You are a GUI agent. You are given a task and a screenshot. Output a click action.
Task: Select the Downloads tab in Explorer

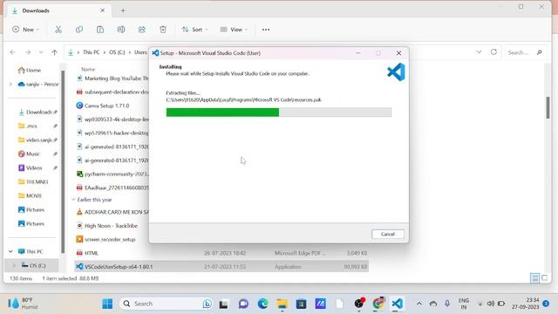58,10
